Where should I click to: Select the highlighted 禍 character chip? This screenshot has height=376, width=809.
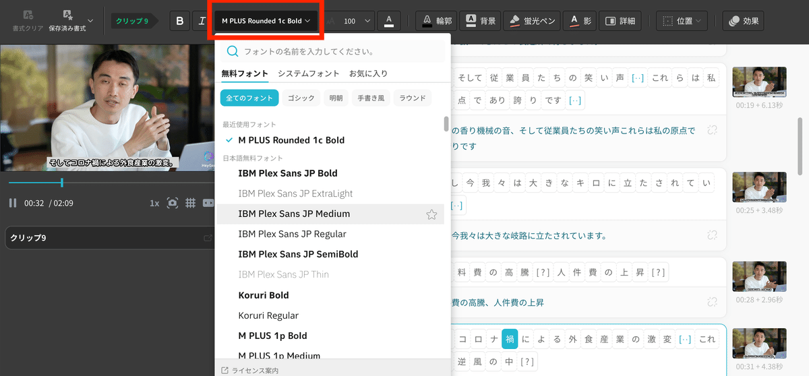[510, 339]
